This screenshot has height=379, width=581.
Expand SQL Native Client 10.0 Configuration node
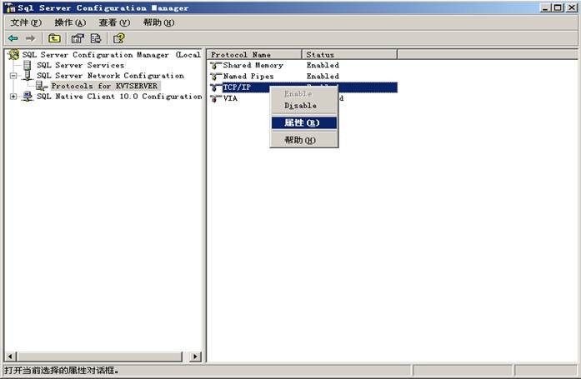click(13, 96)
